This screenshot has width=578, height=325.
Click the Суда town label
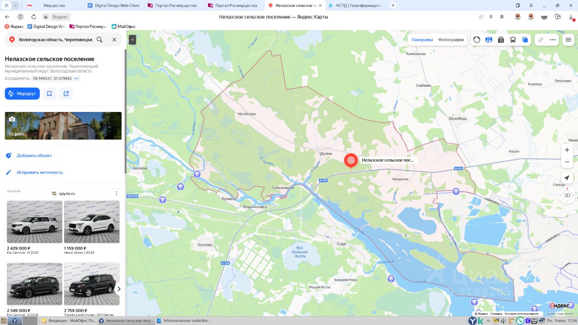(341, 244)
